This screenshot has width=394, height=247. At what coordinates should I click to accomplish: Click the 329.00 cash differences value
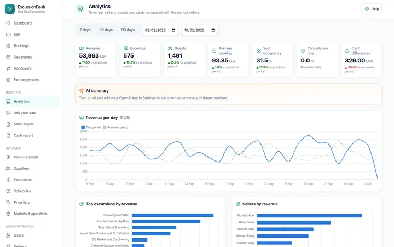[355, 61]
